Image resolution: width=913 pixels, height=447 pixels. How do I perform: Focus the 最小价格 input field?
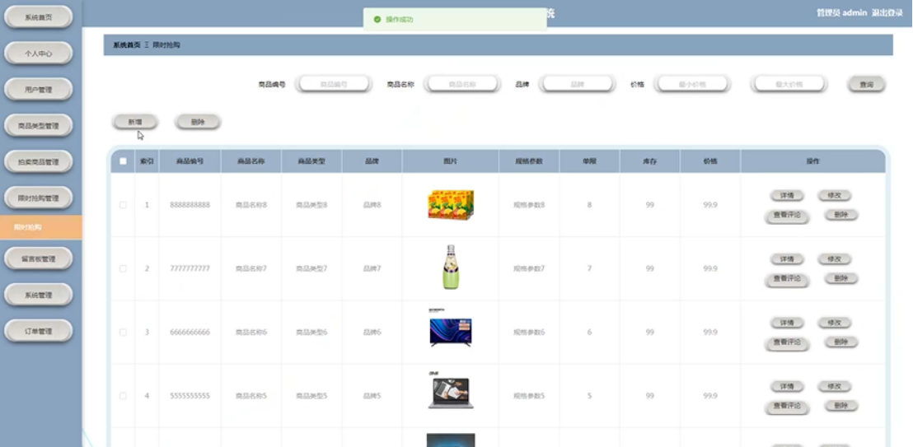[691, 84]
